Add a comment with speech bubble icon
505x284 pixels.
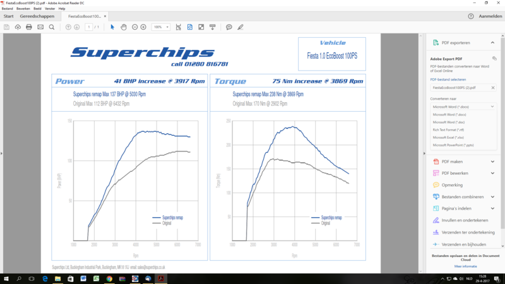tap(229, 27)
